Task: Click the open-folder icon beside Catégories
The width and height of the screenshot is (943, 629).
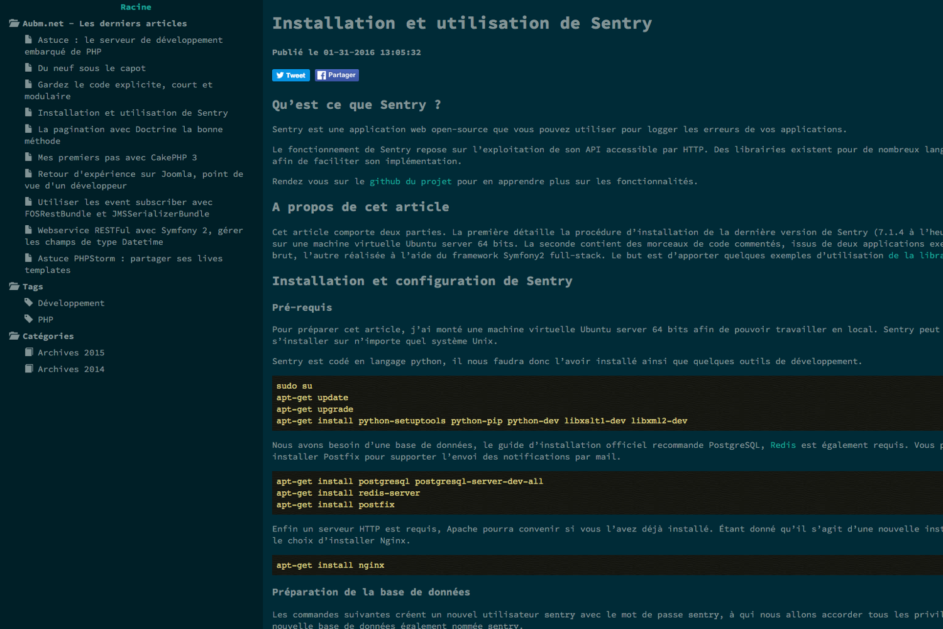Action: click(14, 336)
